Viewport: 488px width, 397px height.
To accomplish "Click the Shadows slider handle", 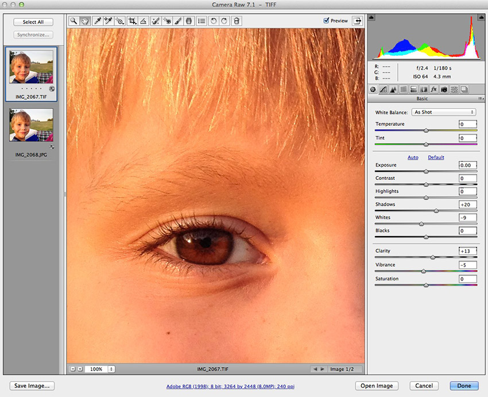I will point(436,211).
